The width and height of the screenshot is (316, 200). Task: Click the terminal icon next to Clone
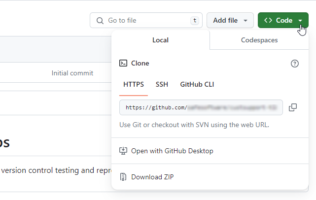[x=124, y=64]
